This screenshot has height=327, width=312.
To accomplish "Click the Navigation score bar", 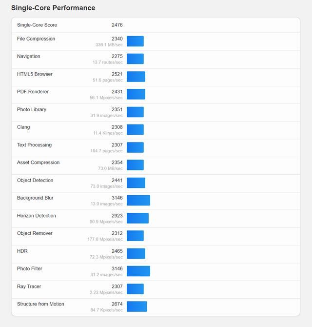I will pyautogui.click(x=135, y=59).
